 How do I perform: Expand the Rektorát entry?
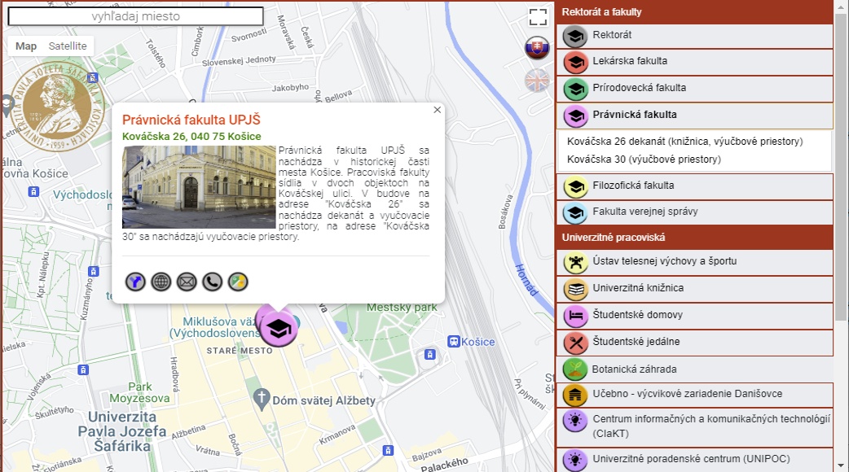pyautogui.click(x=695, y=36)
